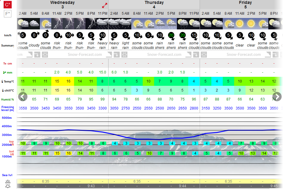283x189 pixels.
Task: Click Wednesday 2 PM thunderstorm icon
Action: click(x=68, y=24)
